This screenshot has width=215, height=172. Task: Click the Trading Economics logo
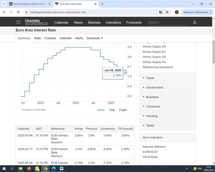tap(36, 22)
